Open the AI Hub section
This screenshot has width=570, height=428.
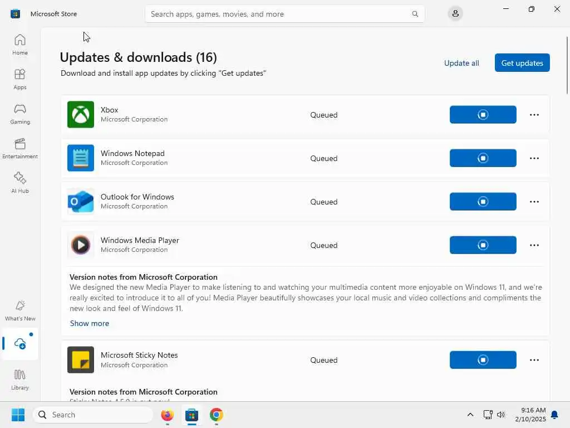tap(20, 183)
